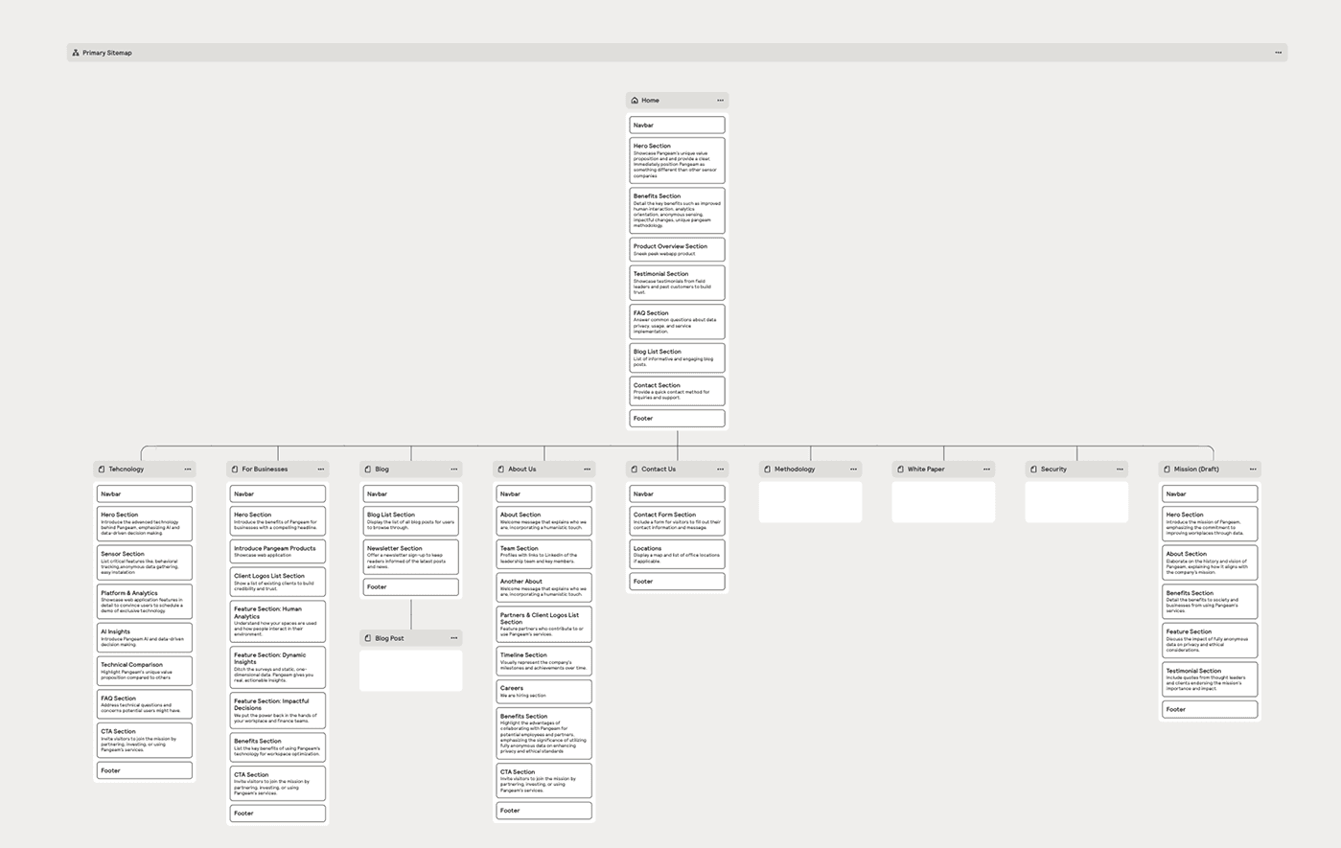Select the Home Contact Section block

(x=677, y=391)
